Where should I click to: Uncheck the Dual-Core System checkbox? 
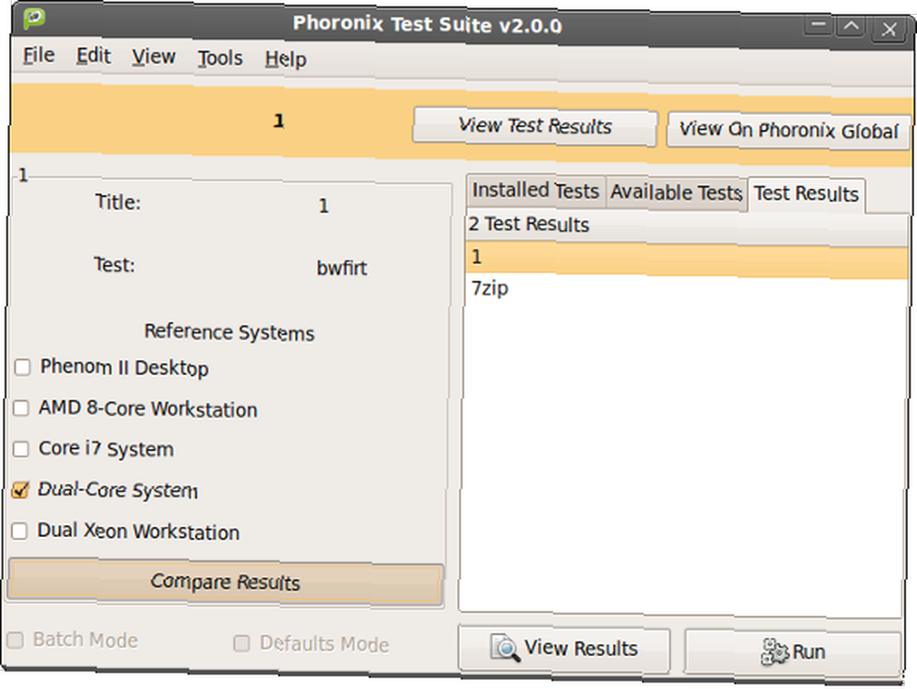[x=20, y=490]
